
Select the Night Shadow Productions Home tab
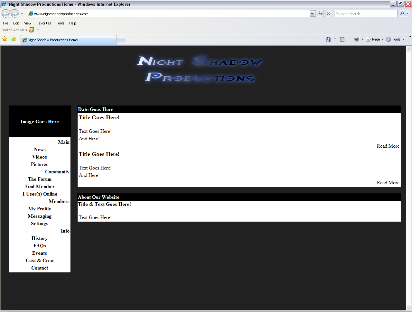tap(69, 40)
